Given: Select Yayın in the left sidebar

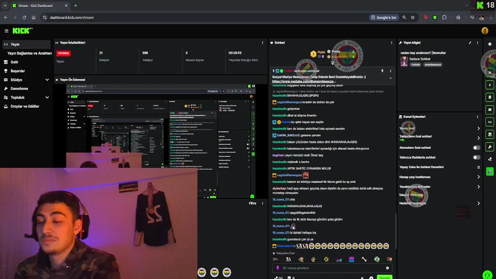Looking at the screenshot, I should coord(26,45).
